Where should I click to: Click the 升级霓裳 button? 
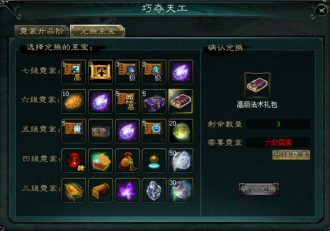click(291, 155)
